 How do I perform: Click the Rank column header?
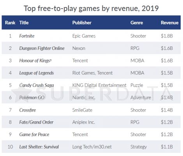pyautogui.click(x=10, y=23)
